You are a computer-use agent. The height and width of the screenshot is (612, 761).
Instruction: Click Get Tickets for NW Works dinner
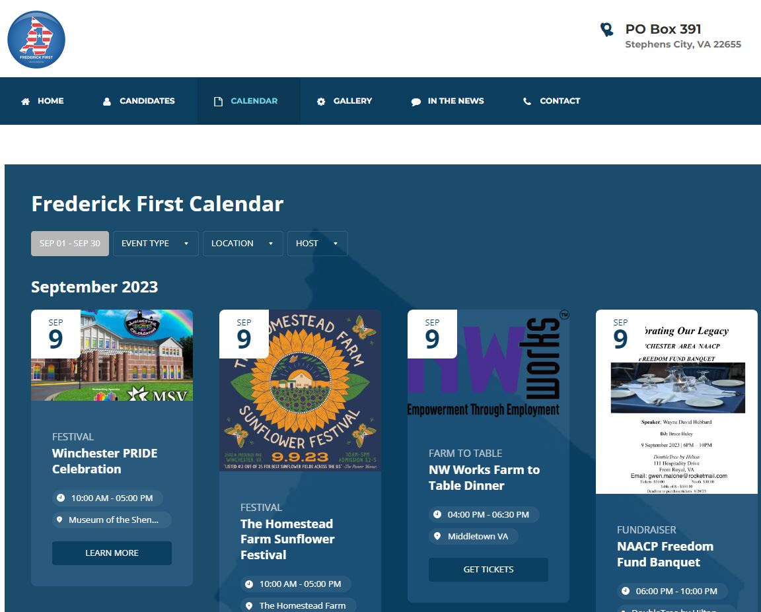coord(488,570)
